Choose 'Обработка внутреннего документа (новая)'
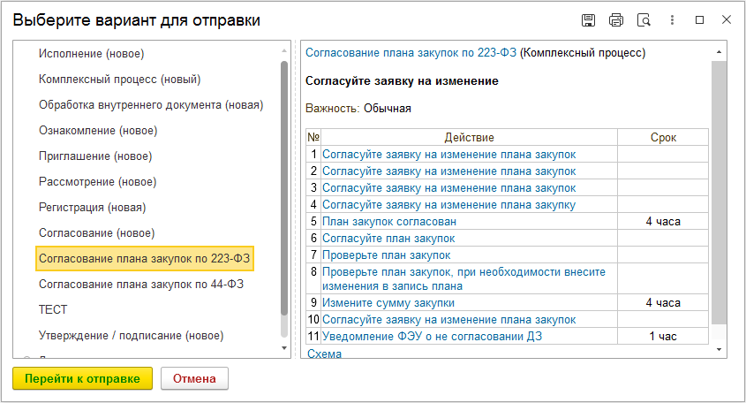Image resolution: width=746 pixels, height=403 pixels. [x=151, y=105]
